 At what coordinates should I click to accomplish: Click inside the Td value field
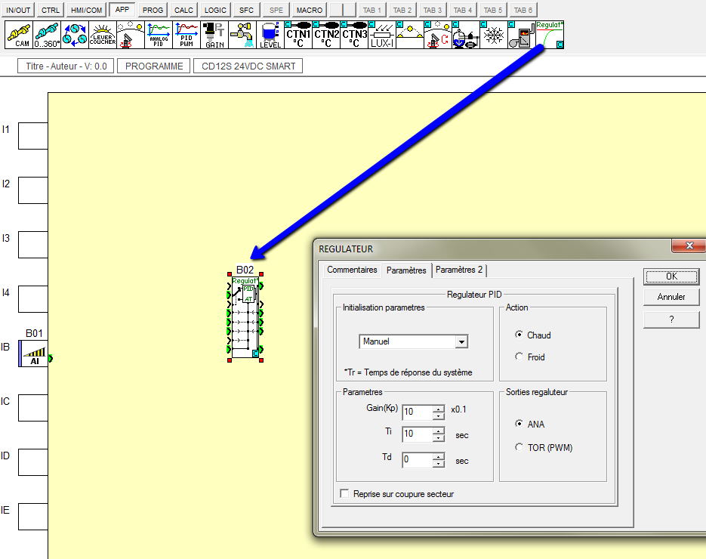(x=417, y=459)
